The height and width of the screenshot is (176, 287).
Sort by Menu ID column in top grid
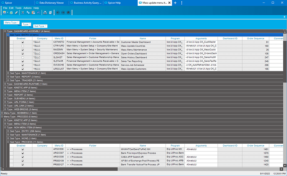(59, 39)
